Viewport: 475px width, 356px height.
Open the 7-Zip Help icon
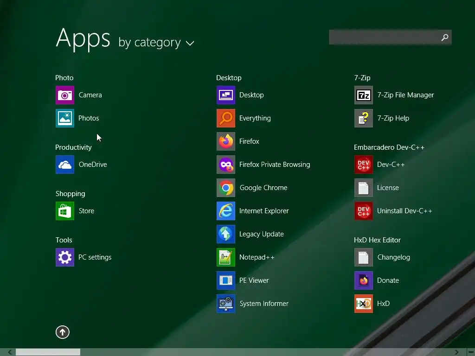[x=364, y=118]
